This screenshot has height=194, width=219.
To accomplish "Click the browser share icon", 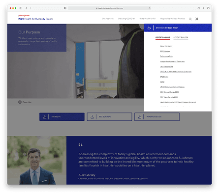I will (x=199, y=8).
